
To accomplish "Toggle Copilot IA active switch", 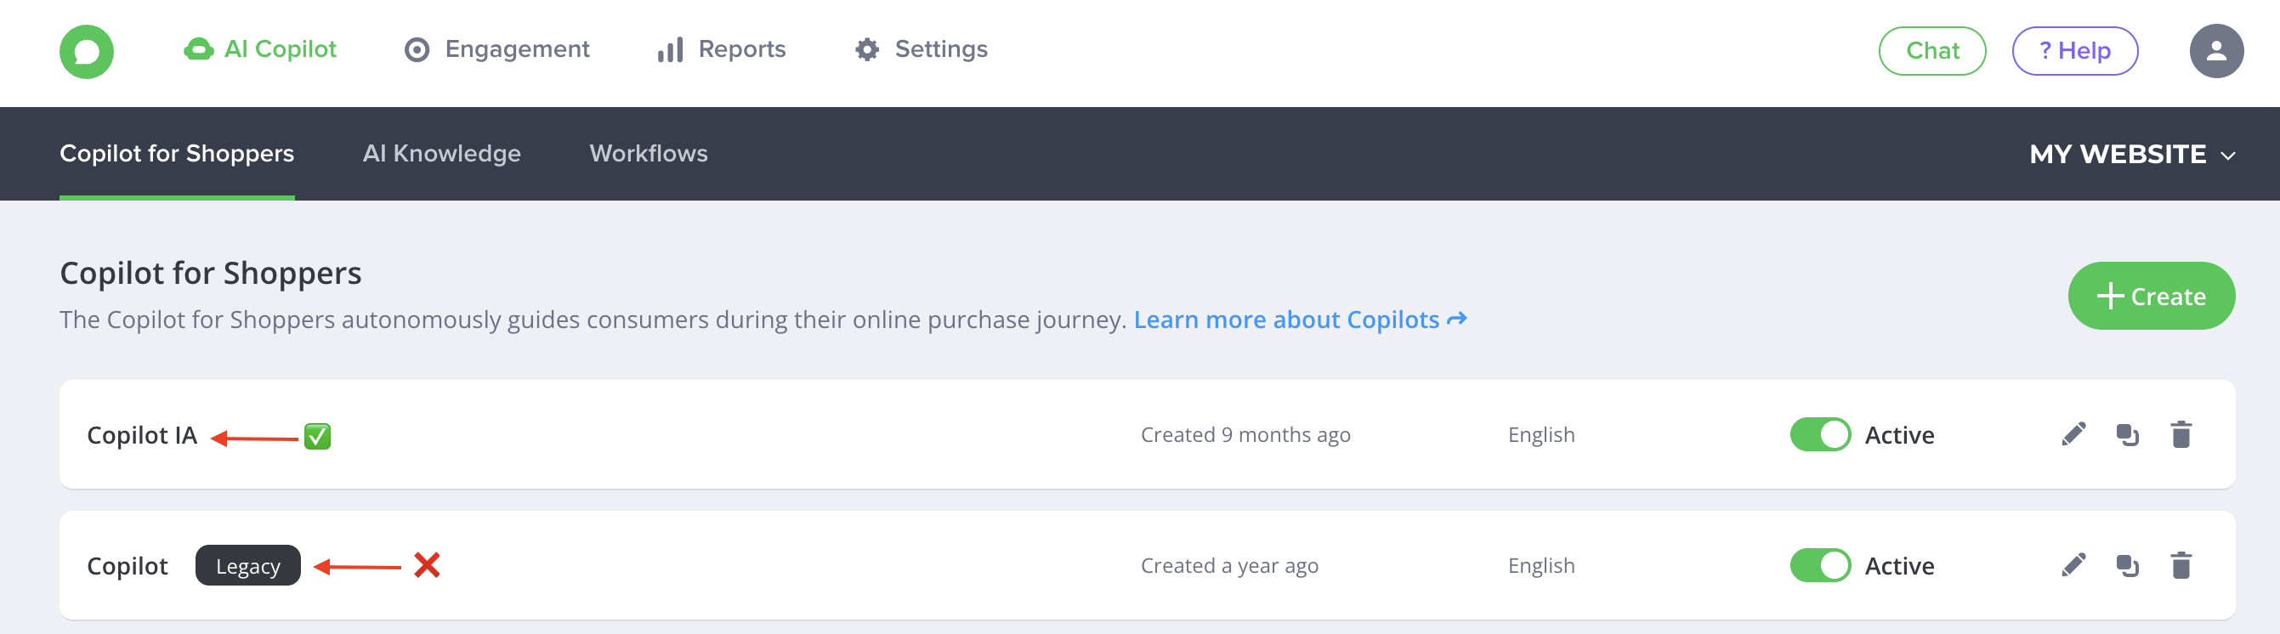I will [x=1820, y=434].
